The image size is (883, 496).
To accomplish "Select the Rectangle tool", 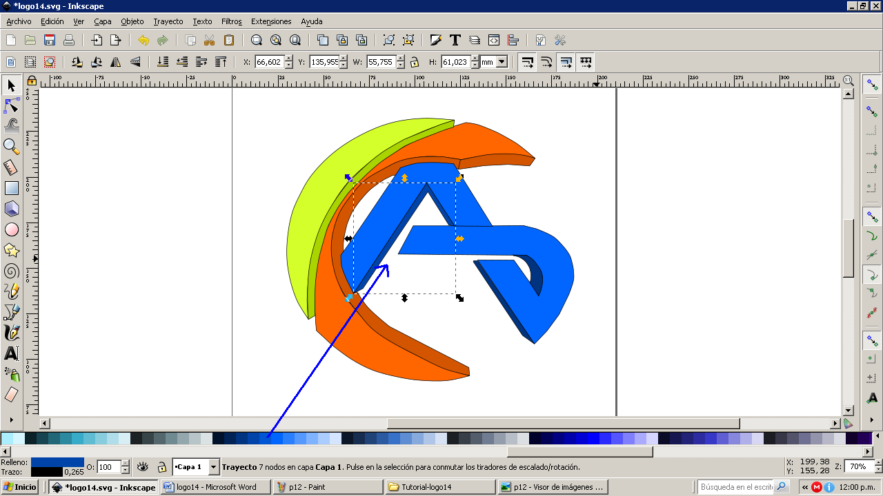I will pos(12,188).
